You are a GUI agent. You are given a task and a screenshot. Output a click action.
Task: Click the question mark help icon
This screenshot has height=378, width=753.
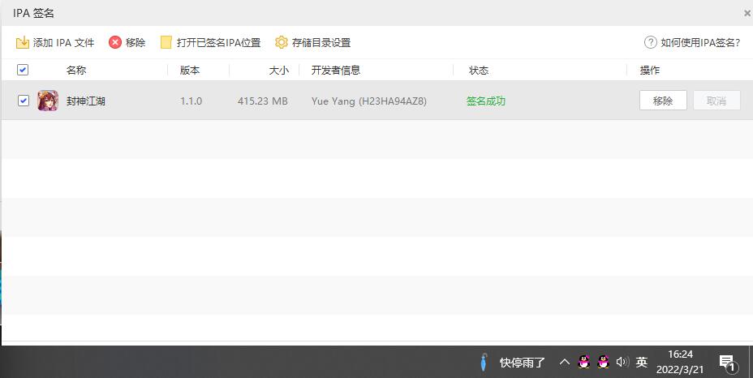click(x=650, y=42)
